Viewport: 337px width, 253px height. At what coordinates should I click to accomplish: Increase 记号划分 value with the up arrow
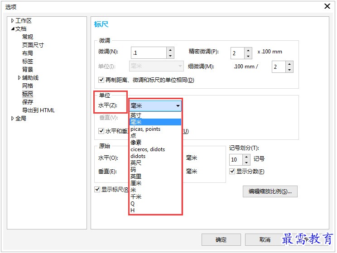point(246,157)
